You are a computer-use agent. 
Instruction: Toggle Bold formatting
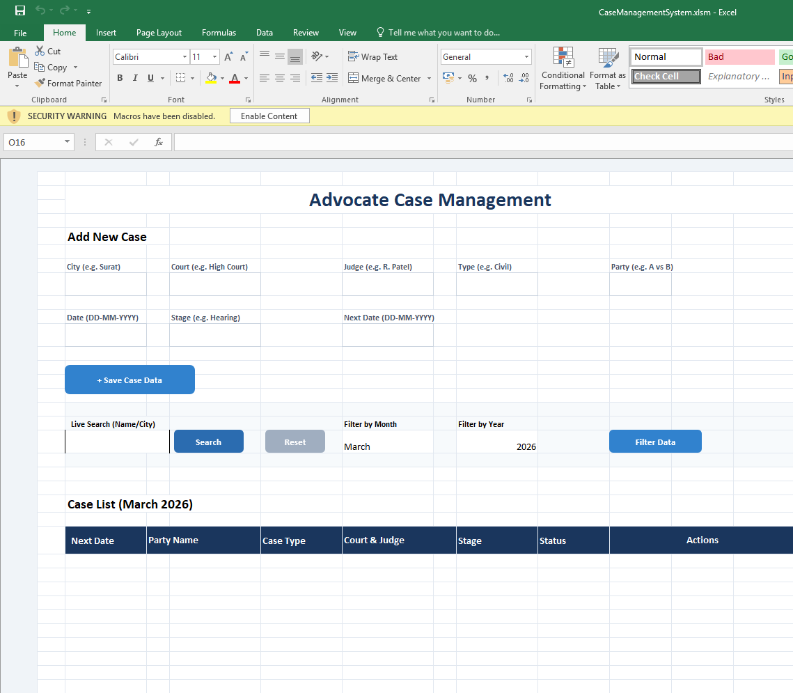tap(120, 78)
